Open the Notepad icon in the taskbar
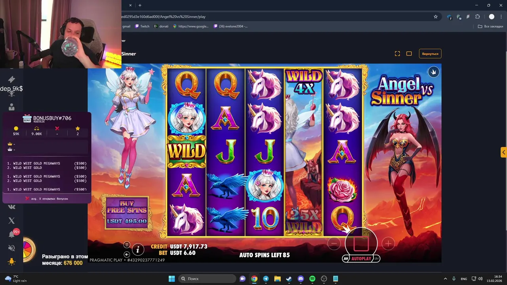 point(335,279)
